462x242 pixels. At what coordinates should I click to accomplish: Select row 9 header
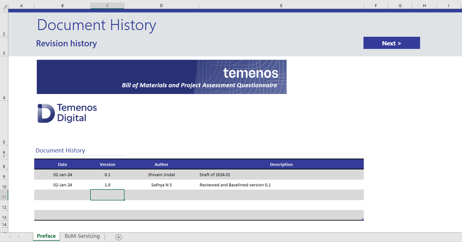[x=4, y=175]
